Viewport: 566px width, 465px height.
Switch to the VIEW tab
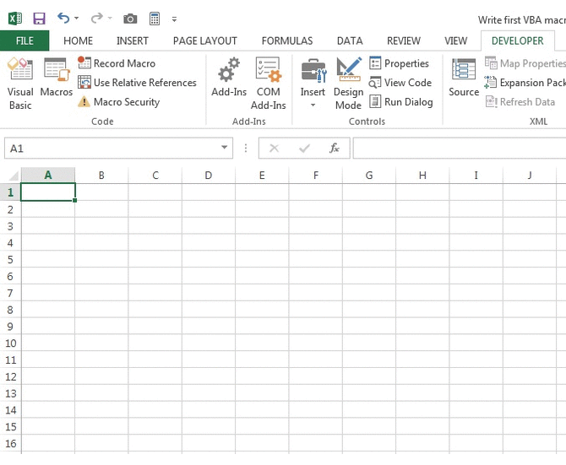click(456, 41)
